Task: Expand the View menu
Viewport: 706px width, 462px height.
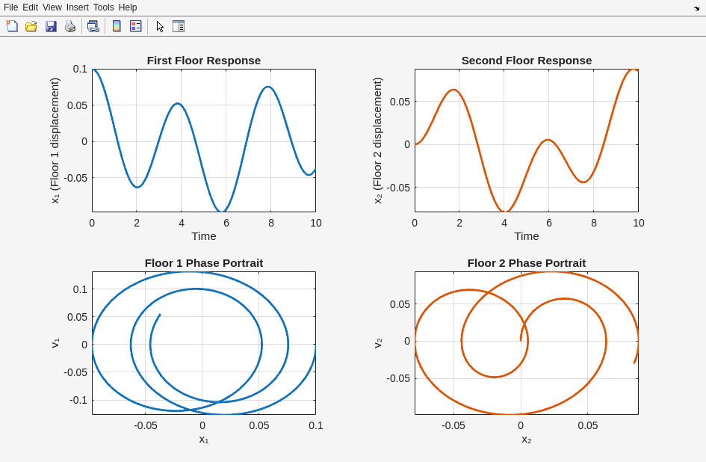Action: pyautogui.click(x=52, y=7)
